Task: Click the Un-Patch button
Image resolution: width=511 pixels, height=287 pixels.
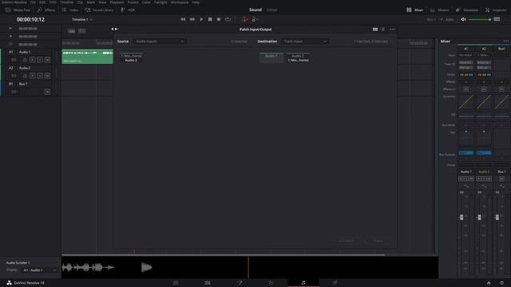Action: point(347,241)
